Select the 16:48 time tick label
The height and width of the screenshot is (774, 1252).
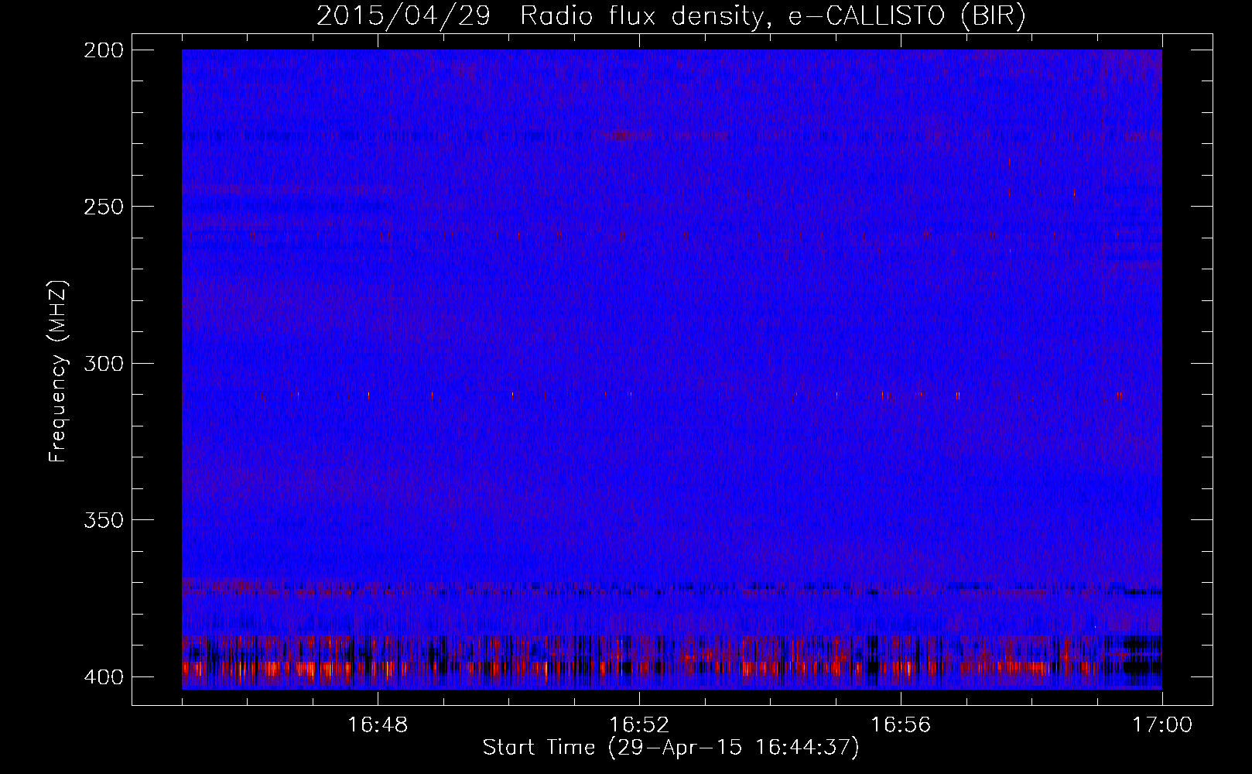pyautogui.click(x=378, y=725)
